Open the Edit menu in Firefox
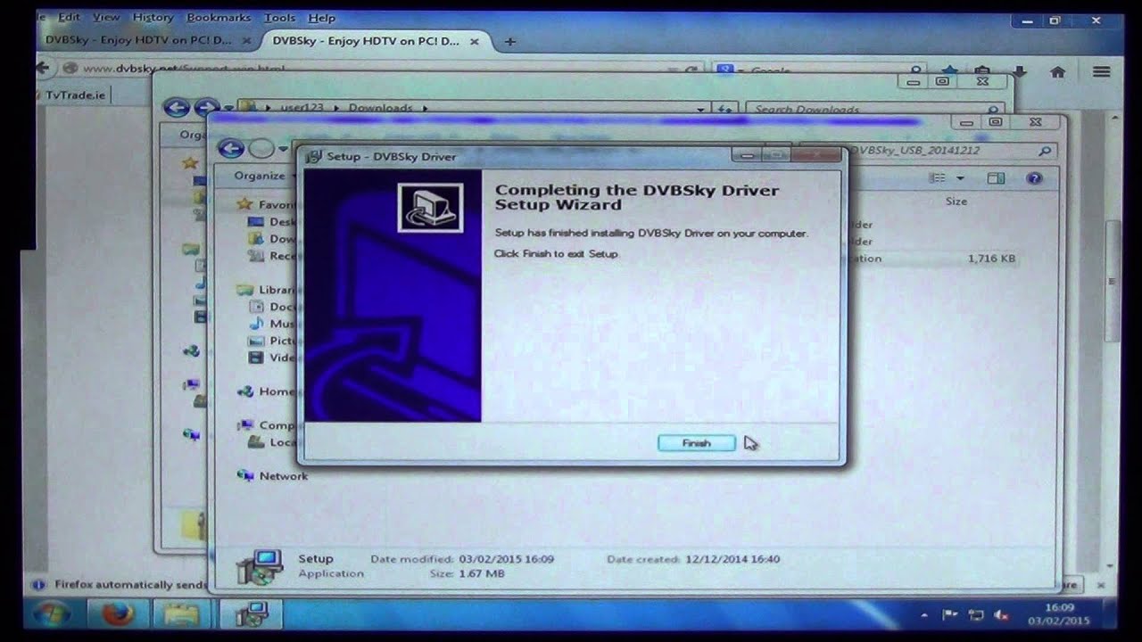 pos(69,17)
